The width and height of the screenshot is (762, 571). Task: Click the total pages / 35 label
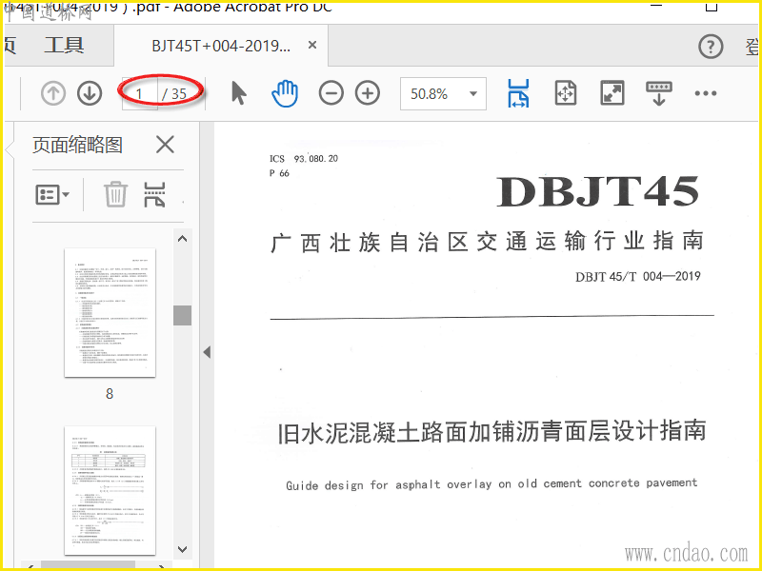click(x=174, y=94)
